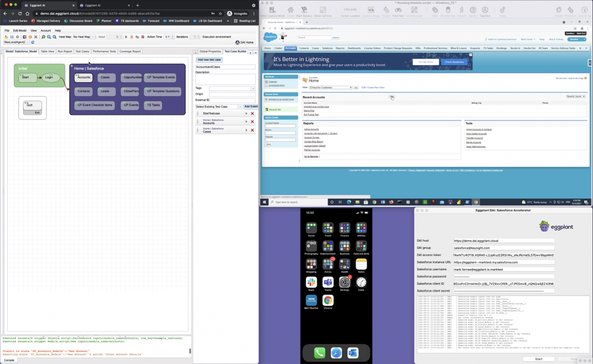The image size is (593, 364).
Task: Switch to the Coverage Report tab
Action: [130, 52]
